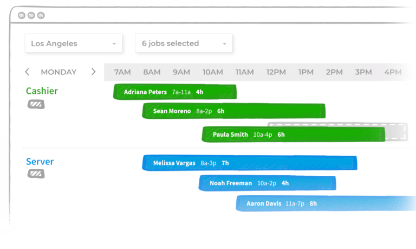Expand the 6 jobs selected dropdown

tap(184, 43)
